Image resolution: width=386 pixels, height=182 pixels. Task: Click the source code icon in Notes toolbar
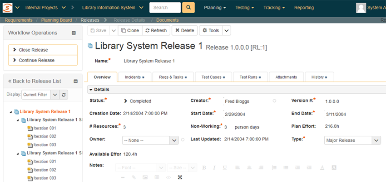coord(168,177)
